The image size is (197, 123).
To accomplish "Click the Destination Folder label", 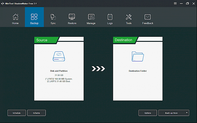I will tap(138, 71).
